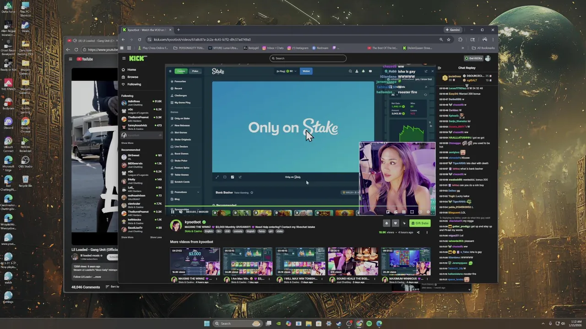Click the Slots & Casino category link

[193, 231]
